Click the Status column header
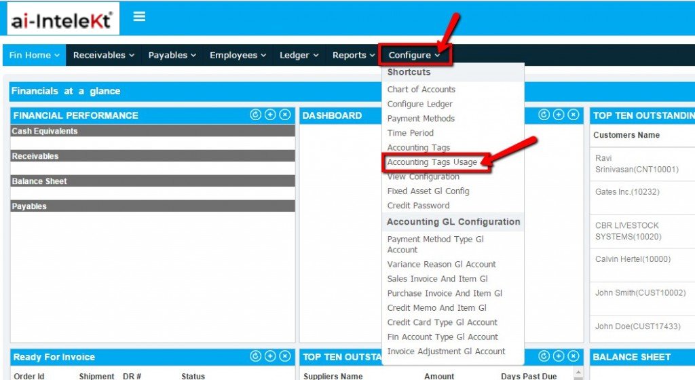 point(193,376)
